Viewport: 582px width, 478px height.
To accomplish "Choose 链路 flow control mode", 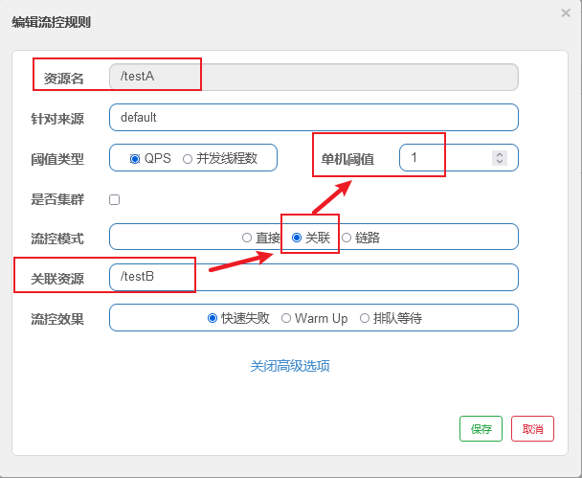I will 347,238.
